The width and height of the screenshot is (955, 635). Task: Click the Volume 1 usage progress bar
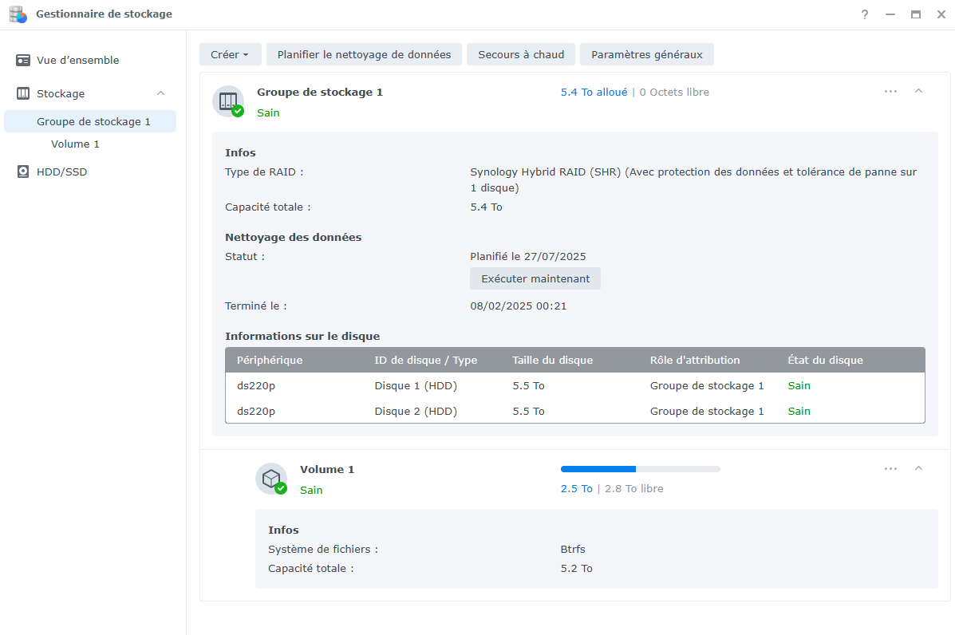(640, 469)
